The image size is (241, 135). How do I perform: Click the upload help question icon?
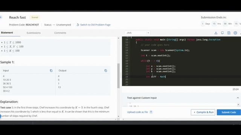[x=151, y=112]
